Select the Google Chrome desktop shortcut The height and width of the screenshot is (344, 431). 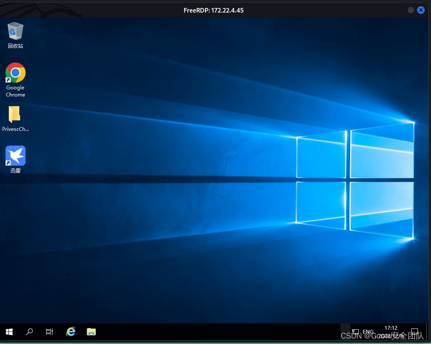tap(16, 80)
